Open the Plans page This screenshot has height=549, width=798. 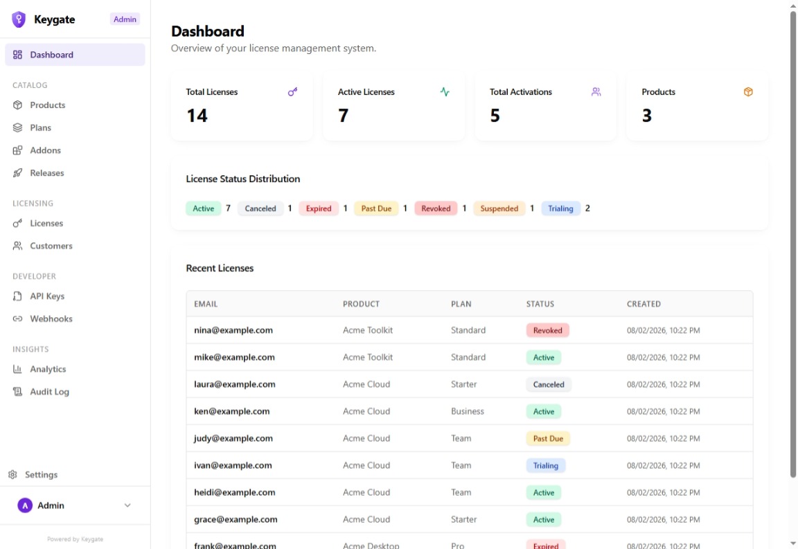[75, 127]
